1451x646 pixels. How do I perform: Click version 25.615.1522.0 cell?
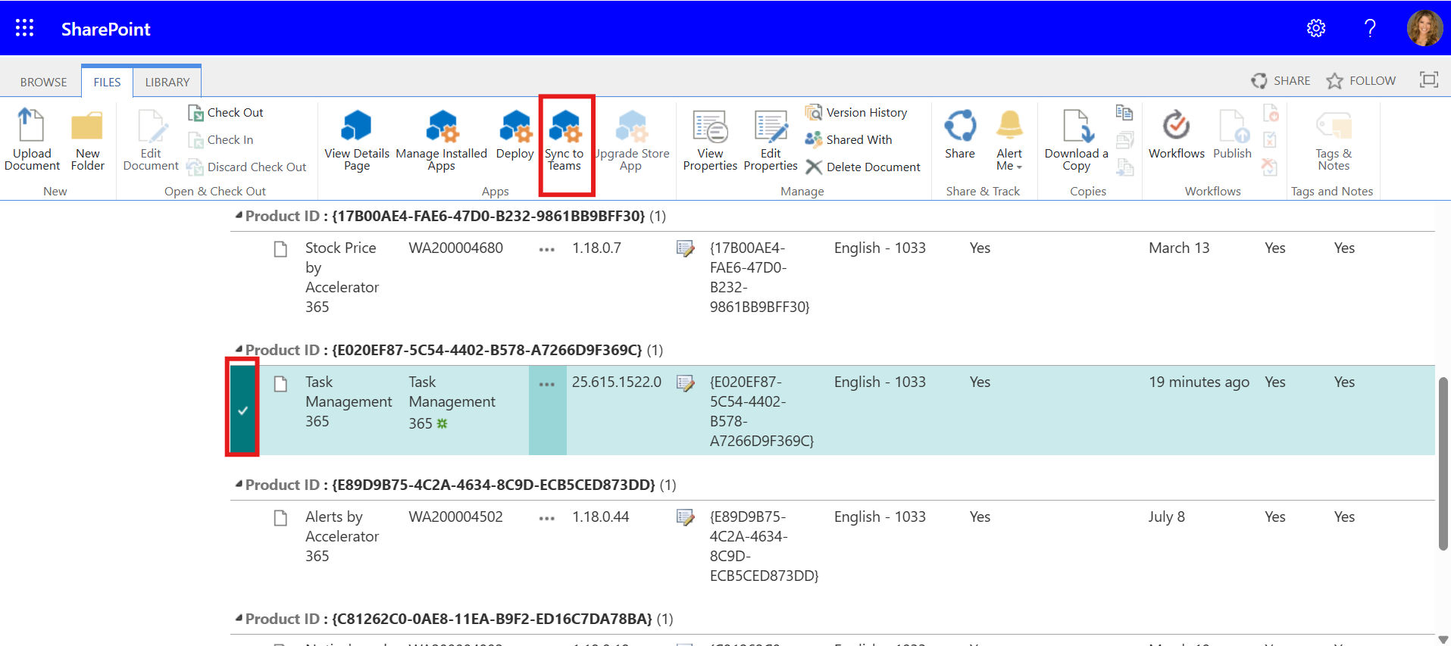pyautogui.click(x=617, y=382)
